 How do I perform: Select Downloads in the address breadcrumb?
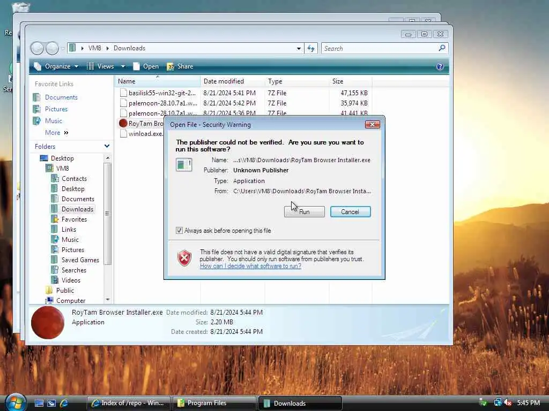129,48
